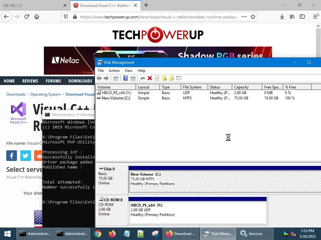The height and width of the screenshot is (240, 321).
Task: Select the Disk 0 label box
Action: (x=112, y=179)
